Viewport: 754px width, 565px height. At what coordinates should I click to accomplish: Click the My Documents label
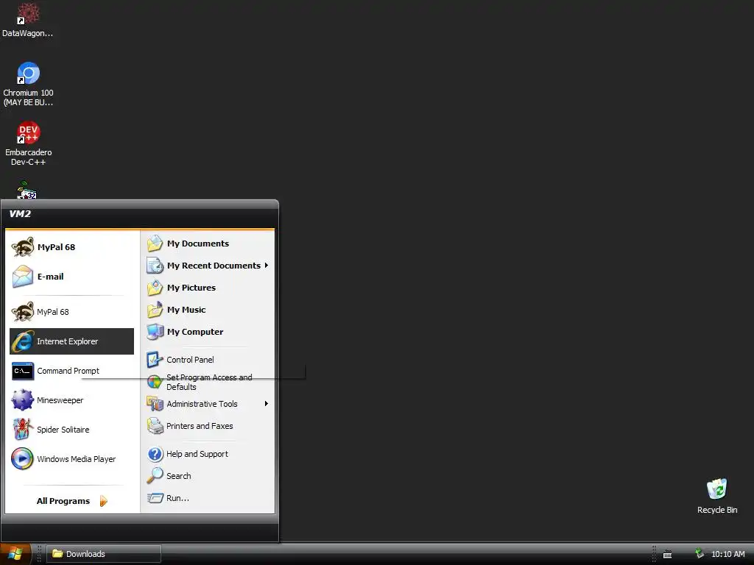[197, 244]
